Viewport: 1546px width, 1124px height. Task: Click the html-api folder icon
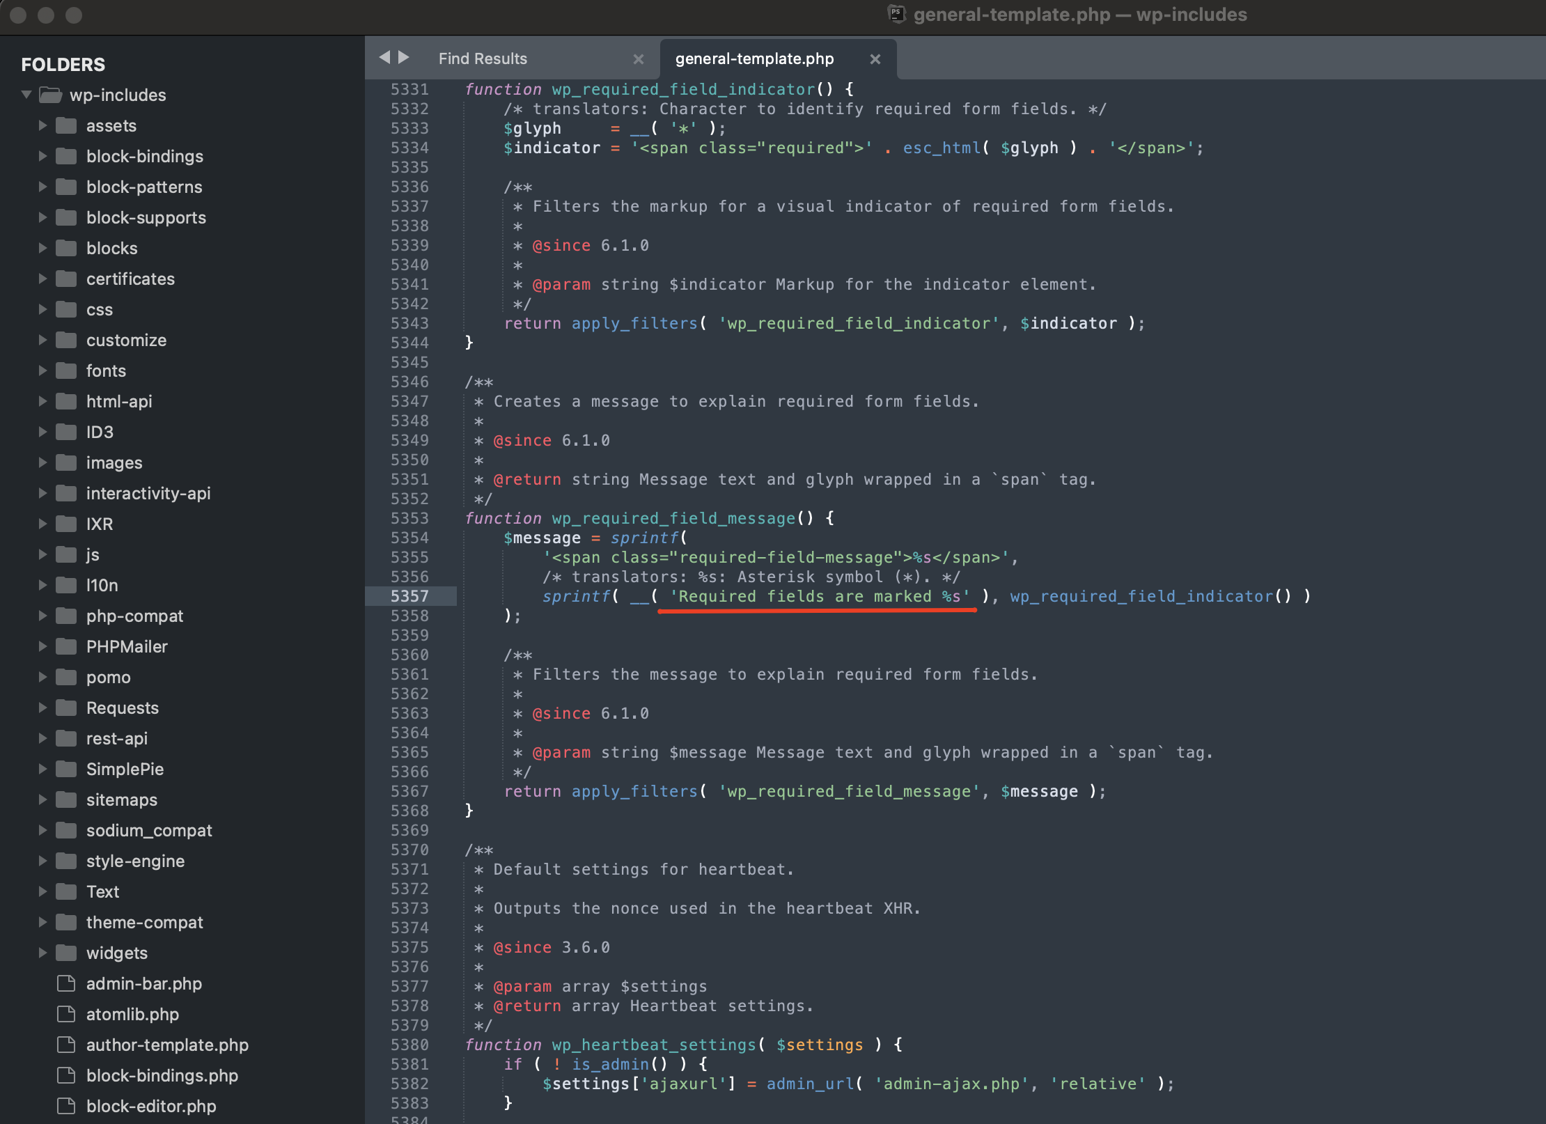(x=66, y=401)
